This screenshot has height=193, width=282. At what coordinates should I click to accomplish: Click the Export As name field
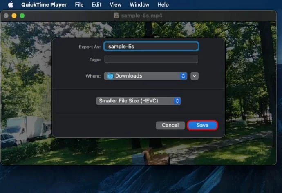(x=151, y=47)
